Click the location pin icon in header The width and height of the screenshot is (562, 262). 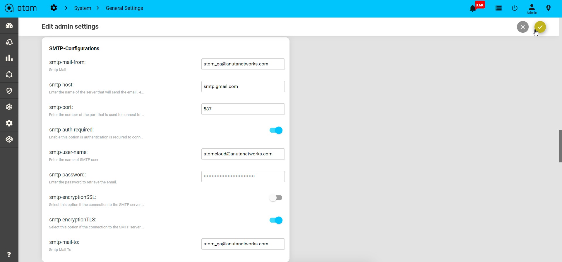549,8
